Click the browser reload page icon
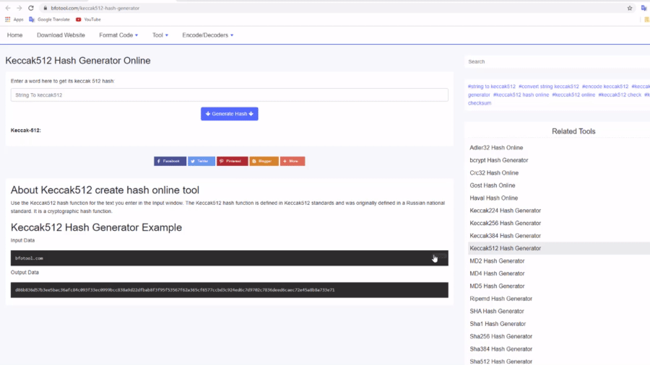650x365 pixels. [31, 8]
